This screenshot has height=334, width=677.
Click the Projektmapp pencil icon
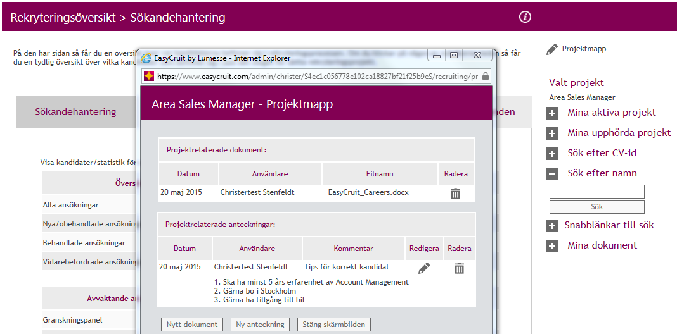pos(551,49)
